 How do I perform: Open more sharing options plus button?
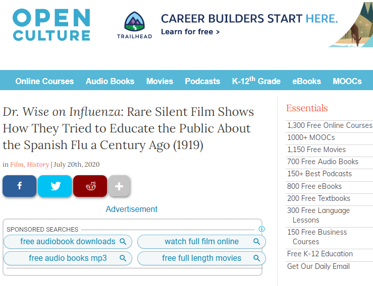coord(119,186)
